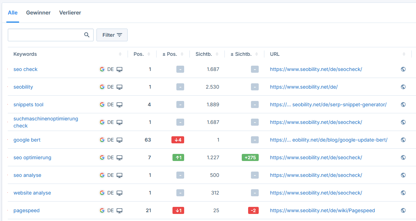
Task: Open globe icon for google bert row
Action: (403, 140)
